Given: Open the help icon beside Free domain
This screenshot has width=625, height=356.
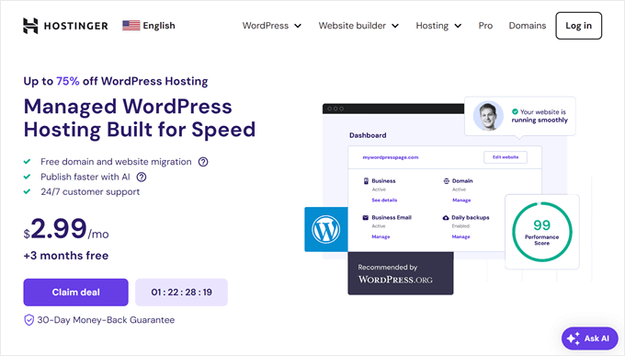Looking at the screenshot, I should [x=203, y=162].
